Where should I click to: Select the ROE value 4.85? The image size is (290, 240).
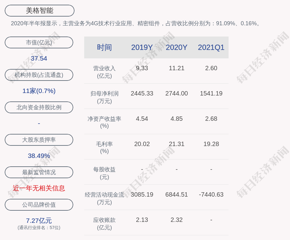pyautogui.click(x=176, y=119)
